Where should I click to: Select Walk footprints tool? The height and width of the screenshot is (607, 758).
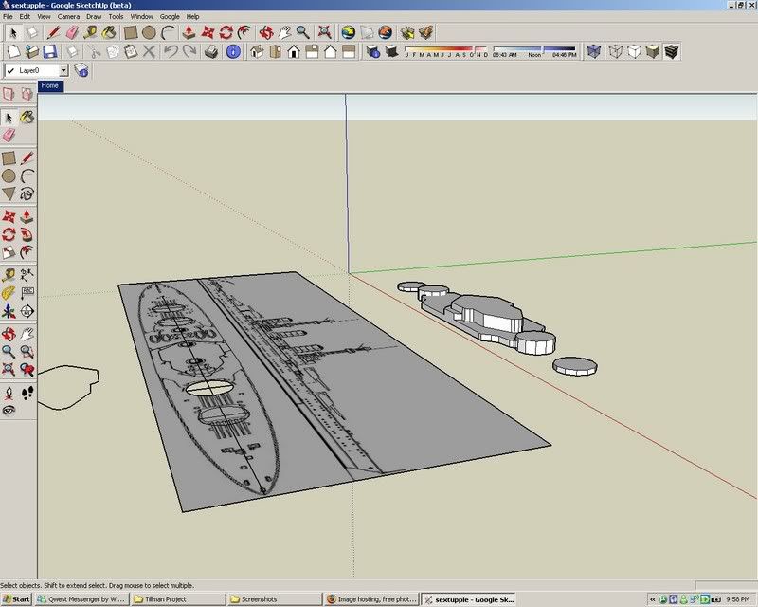(x=27, y=393)
